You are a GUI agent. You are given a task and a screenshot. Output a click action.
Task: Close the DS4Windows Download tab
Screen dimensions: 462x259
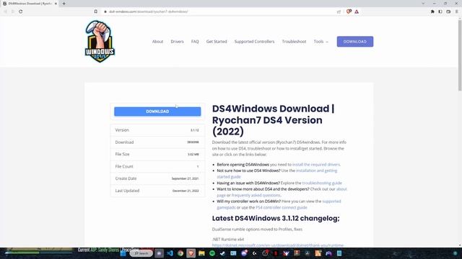point(56,4)
